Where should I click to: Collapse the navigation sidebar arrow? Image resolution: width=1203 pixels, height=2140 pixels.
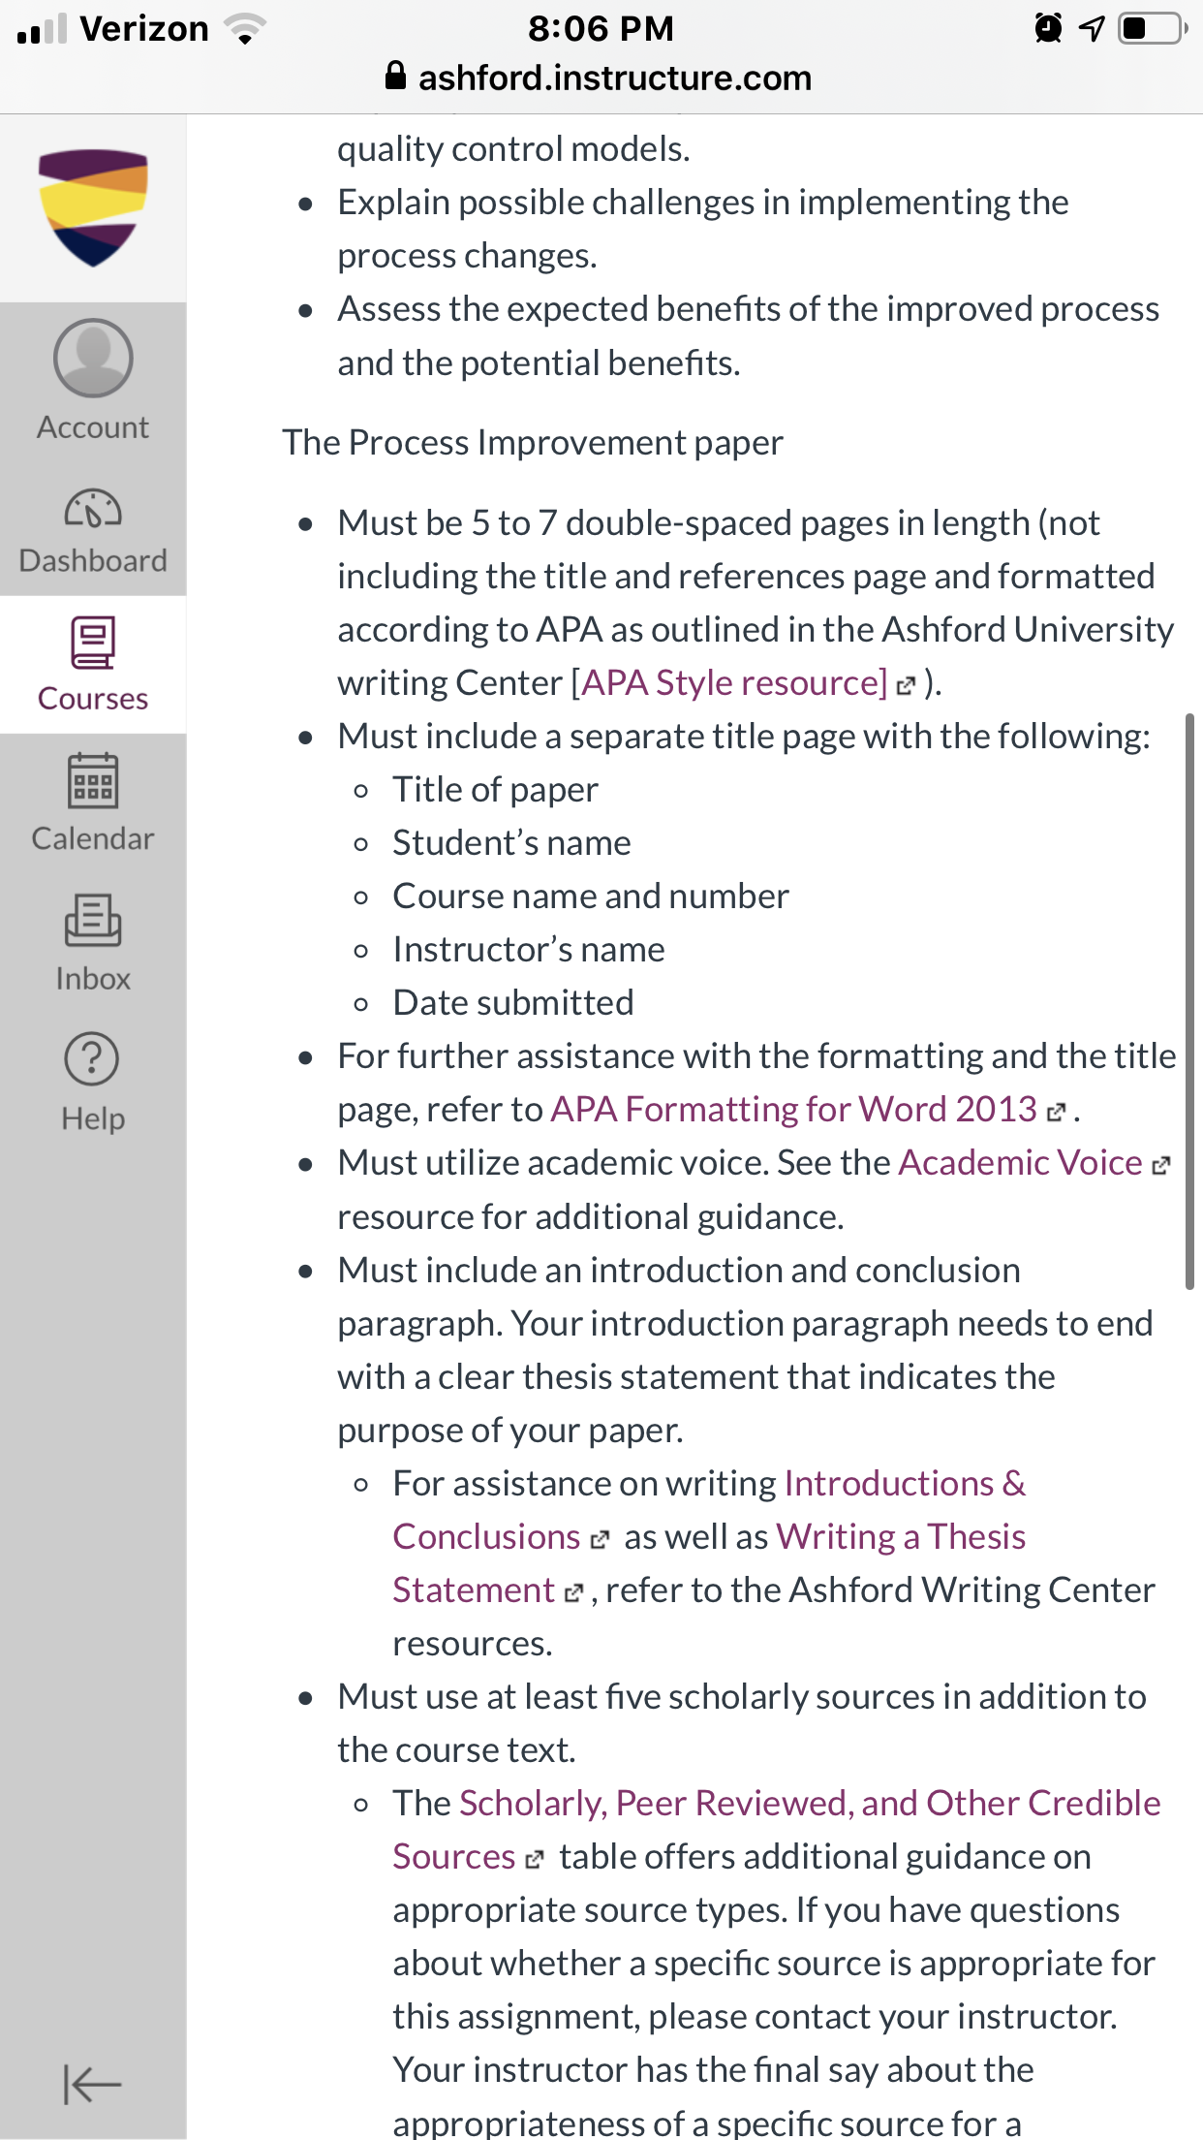(92, 2084)
